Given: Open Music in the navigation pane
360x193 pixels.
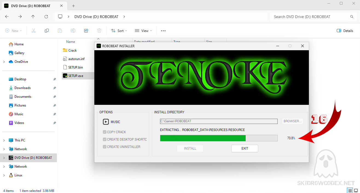Looking at the screenshot, I should pos(16,114).
